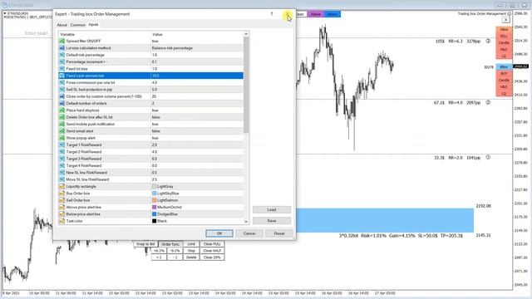Image resolution: width=532 pixels, height=299 pixels.
Task: Click the Cancel button
Action: [249, 233]
